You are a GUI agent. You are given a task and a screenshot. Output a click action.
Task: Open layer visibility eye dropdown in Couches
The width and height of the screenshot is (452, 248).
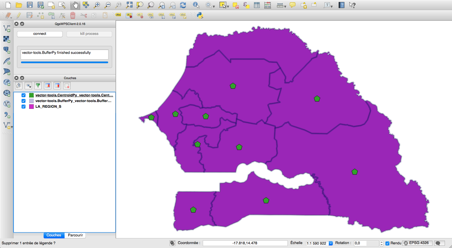[x=28, y=86]
